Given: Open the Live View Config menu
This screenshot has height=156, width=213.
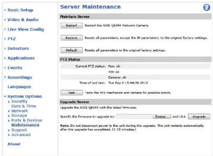Looking at the screenshot, I should pyautogui.click(x=26, y=29).
